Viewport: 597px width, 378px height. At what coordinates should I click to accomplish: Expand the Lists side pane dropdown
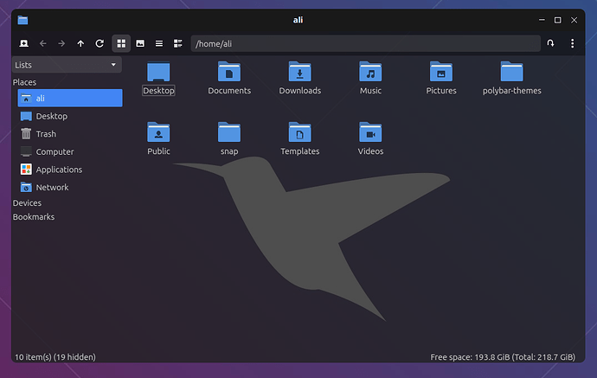tap(67, 65)
